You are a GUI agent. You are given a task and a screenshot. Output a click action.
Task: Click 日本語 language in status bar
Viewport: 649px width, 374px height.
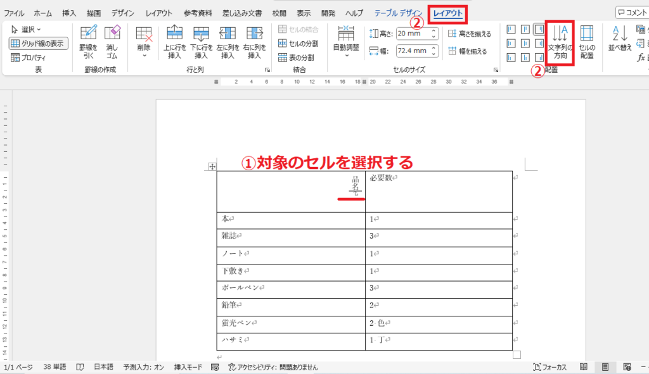[103, 367]
